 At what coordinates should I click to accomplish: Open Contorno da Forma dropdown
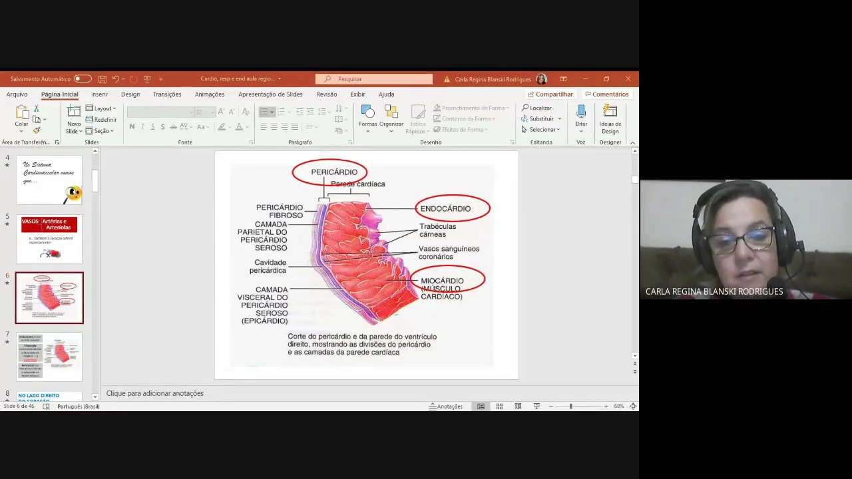coord(465,118)
